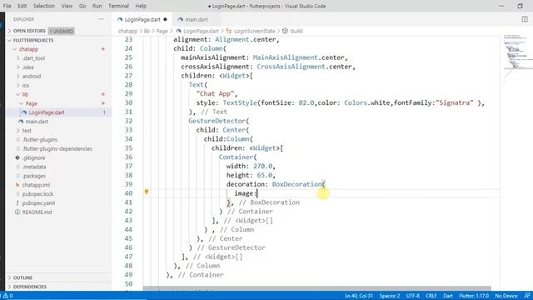Screen dimensions: 533x300
Task: Click the lightbulb quick fix icon
Action: click(147, 192)
